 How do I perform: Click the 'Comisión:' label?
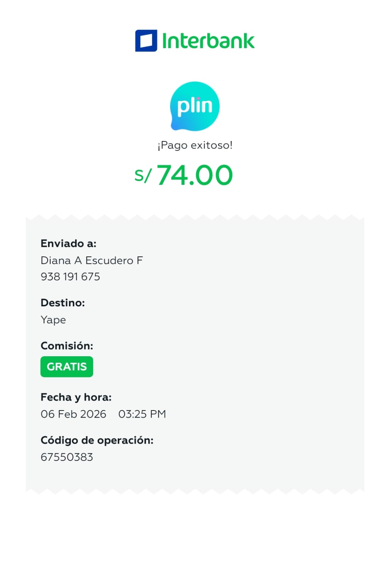coord(67,346)
